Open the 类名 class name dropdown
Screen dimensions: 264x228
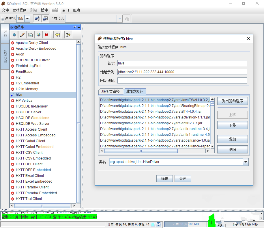246,162
